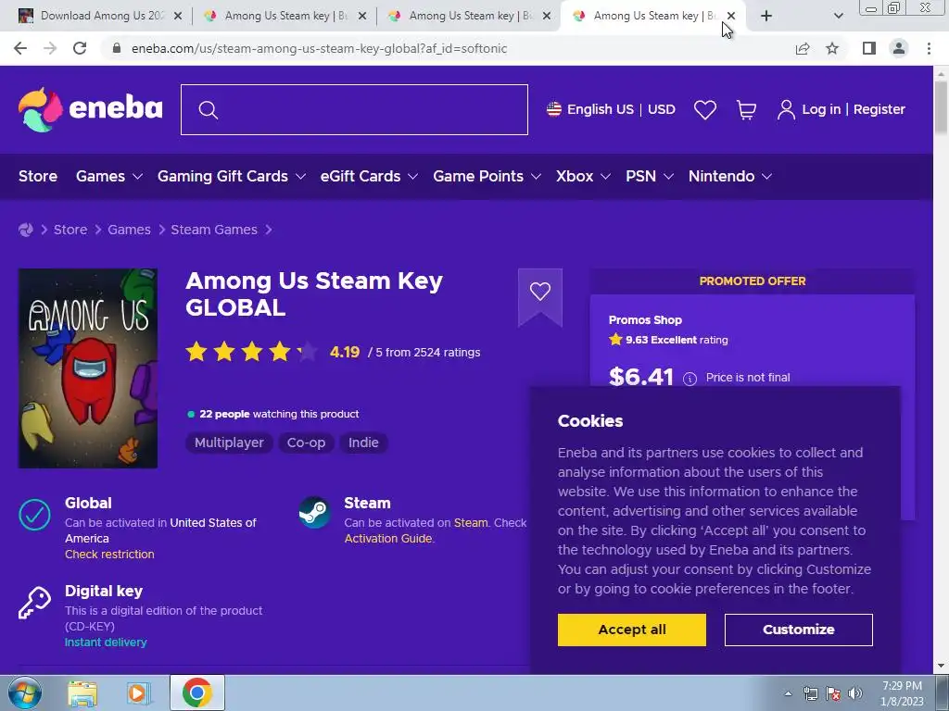Select the Co-op tag
Image resolution: width=949 pixels, height=711 pixels.
point(306,443)
